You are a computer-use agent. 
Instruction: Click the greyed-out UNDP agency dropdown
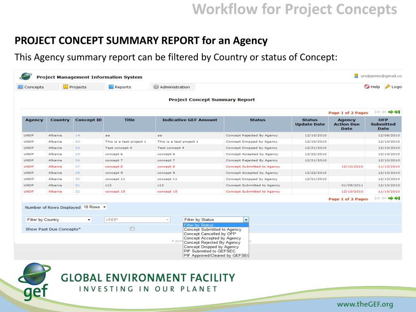click(x=137, y=220)
